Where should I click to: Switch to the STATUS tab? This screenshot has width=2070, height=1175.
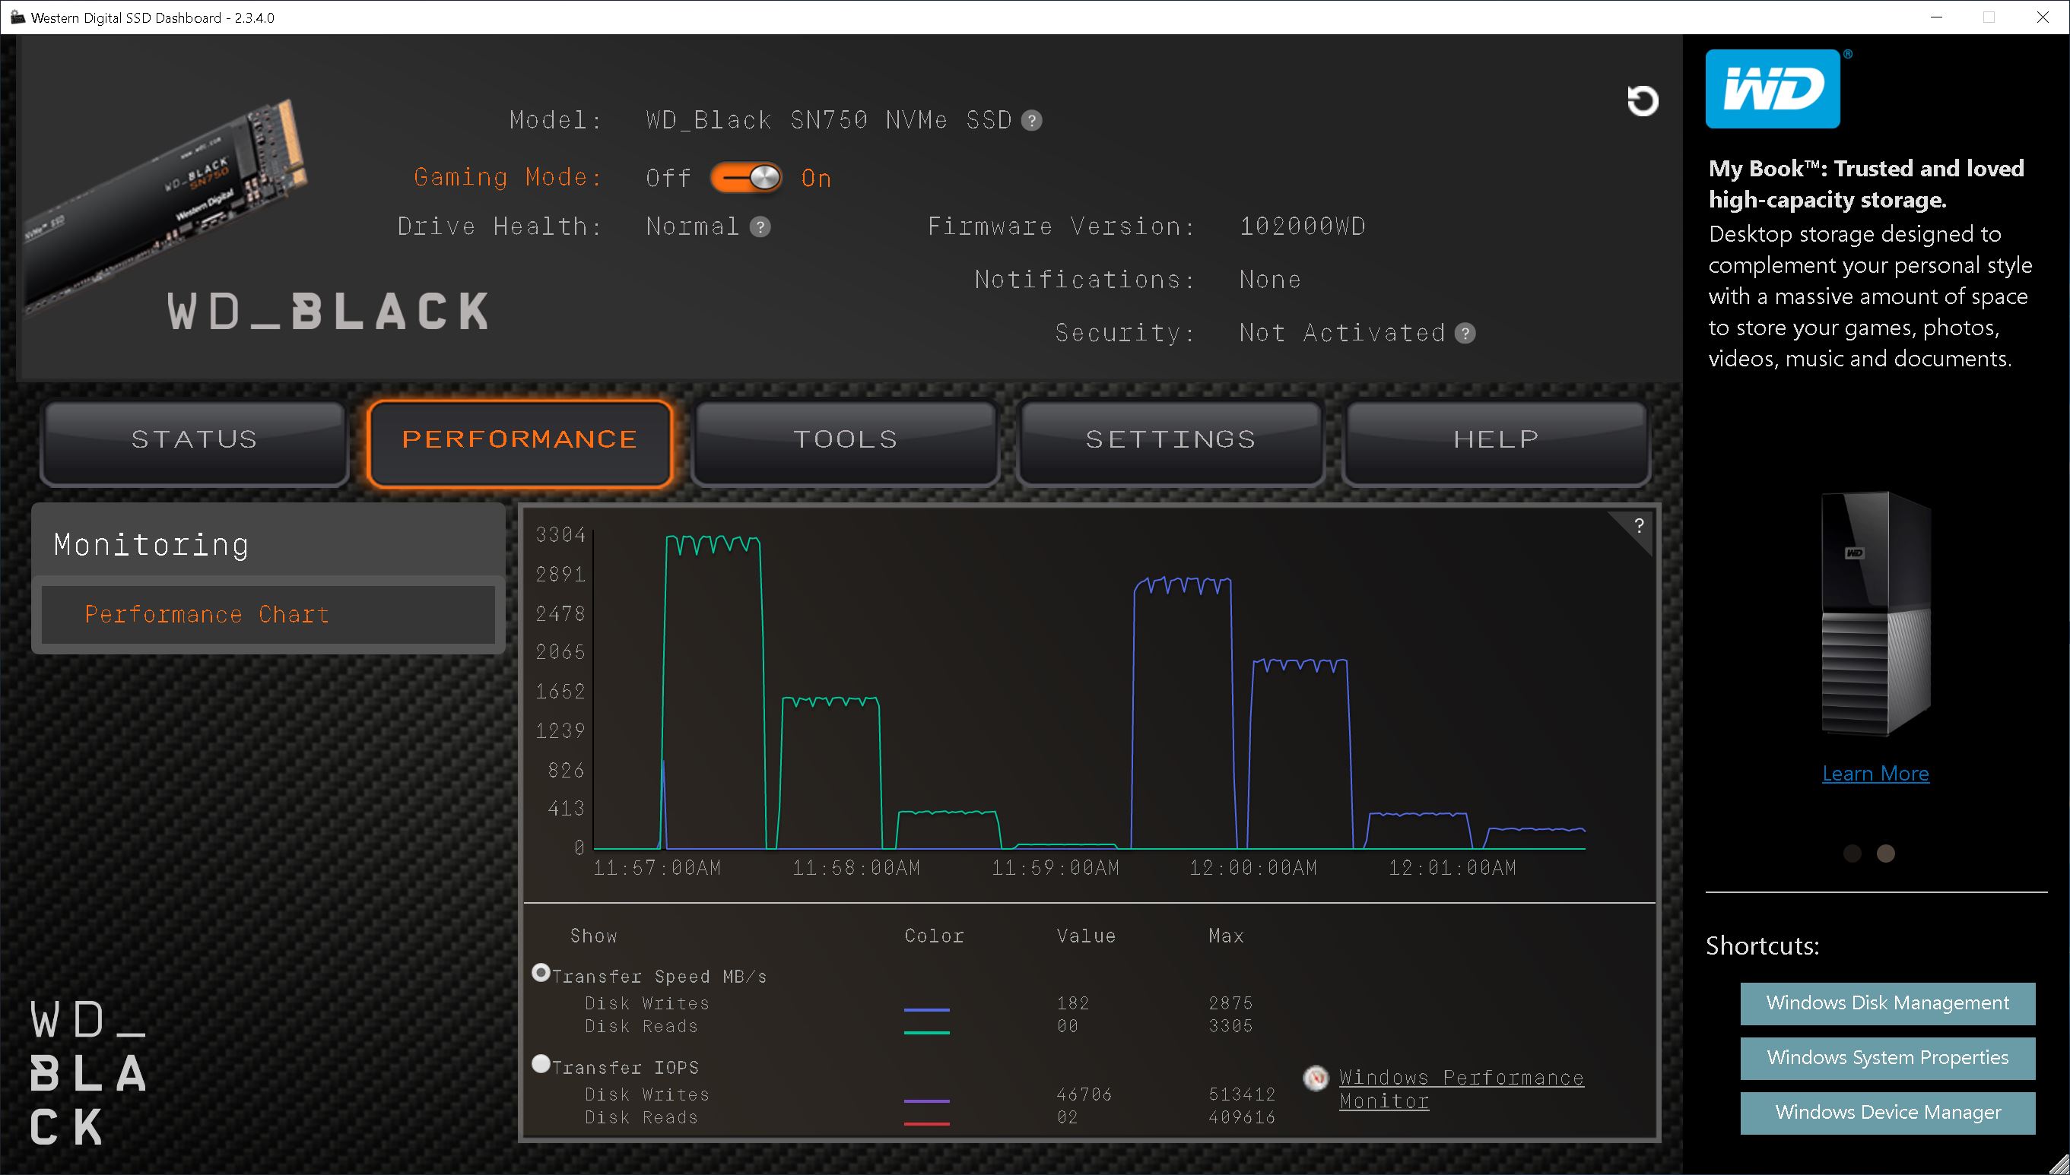coord(195,443)
